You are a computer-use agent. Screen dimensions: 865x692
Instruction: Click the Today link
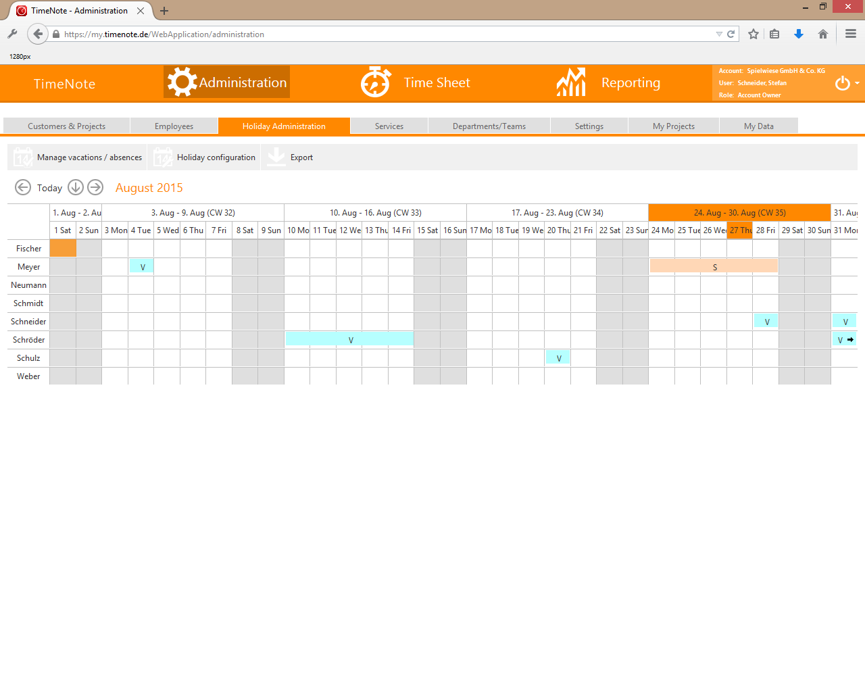coord(49,188)
